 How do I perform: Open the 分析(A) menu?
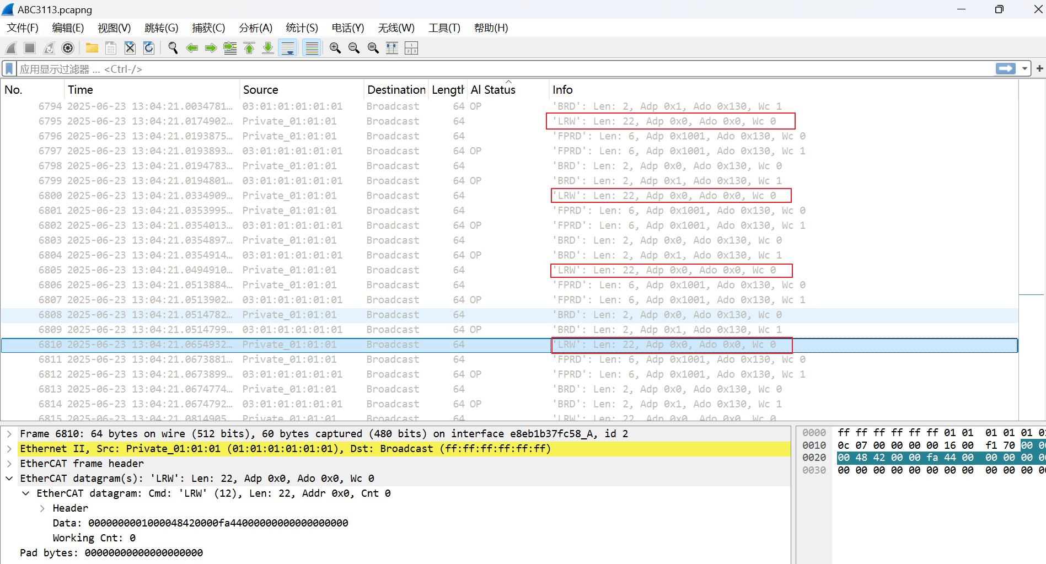[x=256, y=28]
